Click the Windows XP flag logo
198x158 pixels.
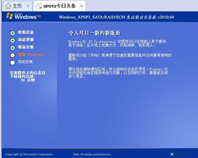(x=10, y=16)
